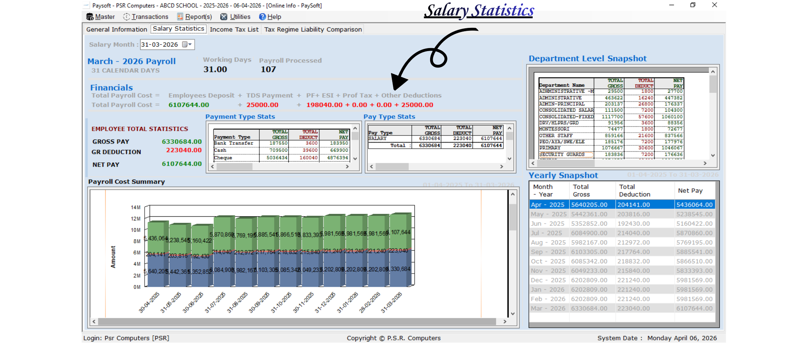Click the Paysoft app icon in title bar
Image resolution: width=808 pixels, height=343 pixels.
[86, 6]
